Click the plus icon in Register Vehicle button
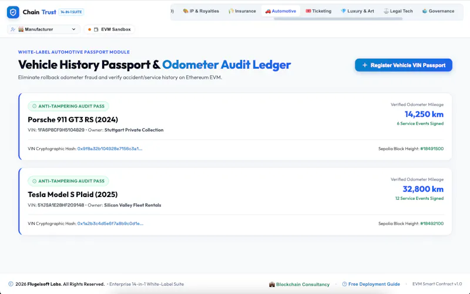The width and height of the screenshot is (470, 294). click(x=364, y=65)
